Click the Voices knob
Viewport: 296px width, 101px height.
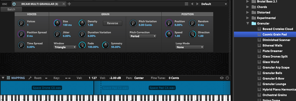(21, 23)
